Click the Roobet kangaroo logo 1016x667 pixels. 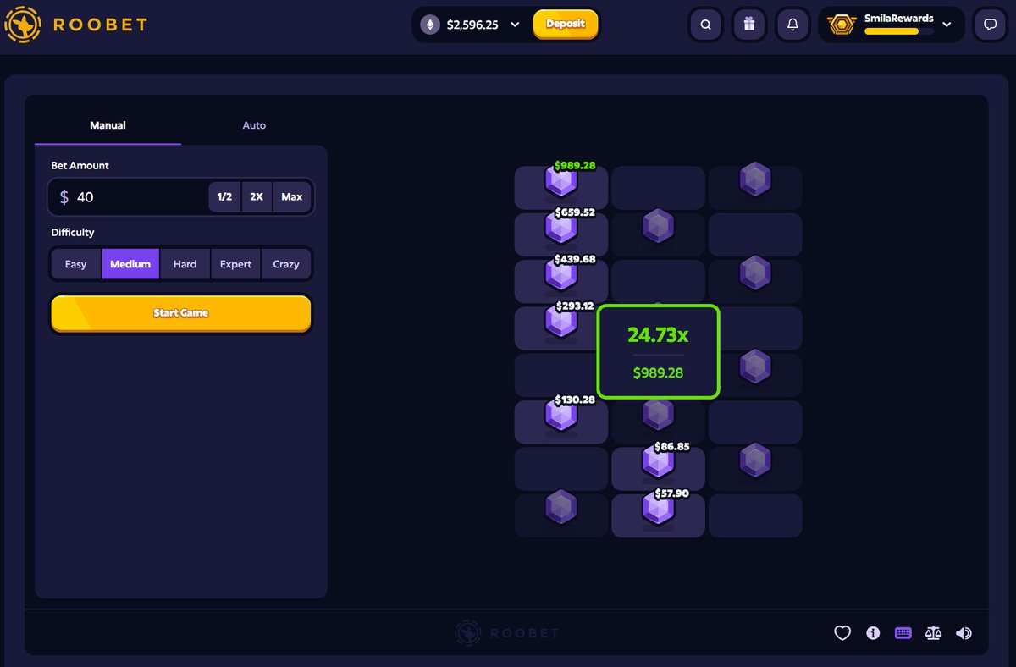click(23, 25)
